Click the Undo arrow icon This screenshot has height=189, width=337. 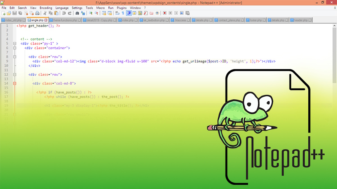tap(64, 13)
